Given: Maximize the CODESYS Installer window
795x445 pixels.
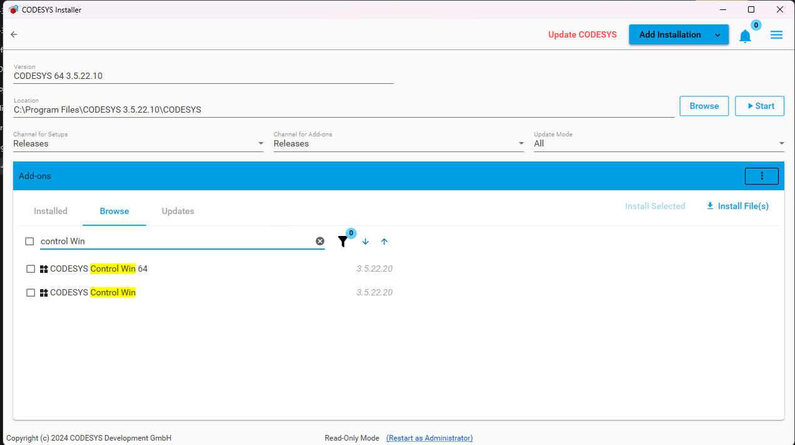Looking at the screenshot, I should click(x=751, y=9).
